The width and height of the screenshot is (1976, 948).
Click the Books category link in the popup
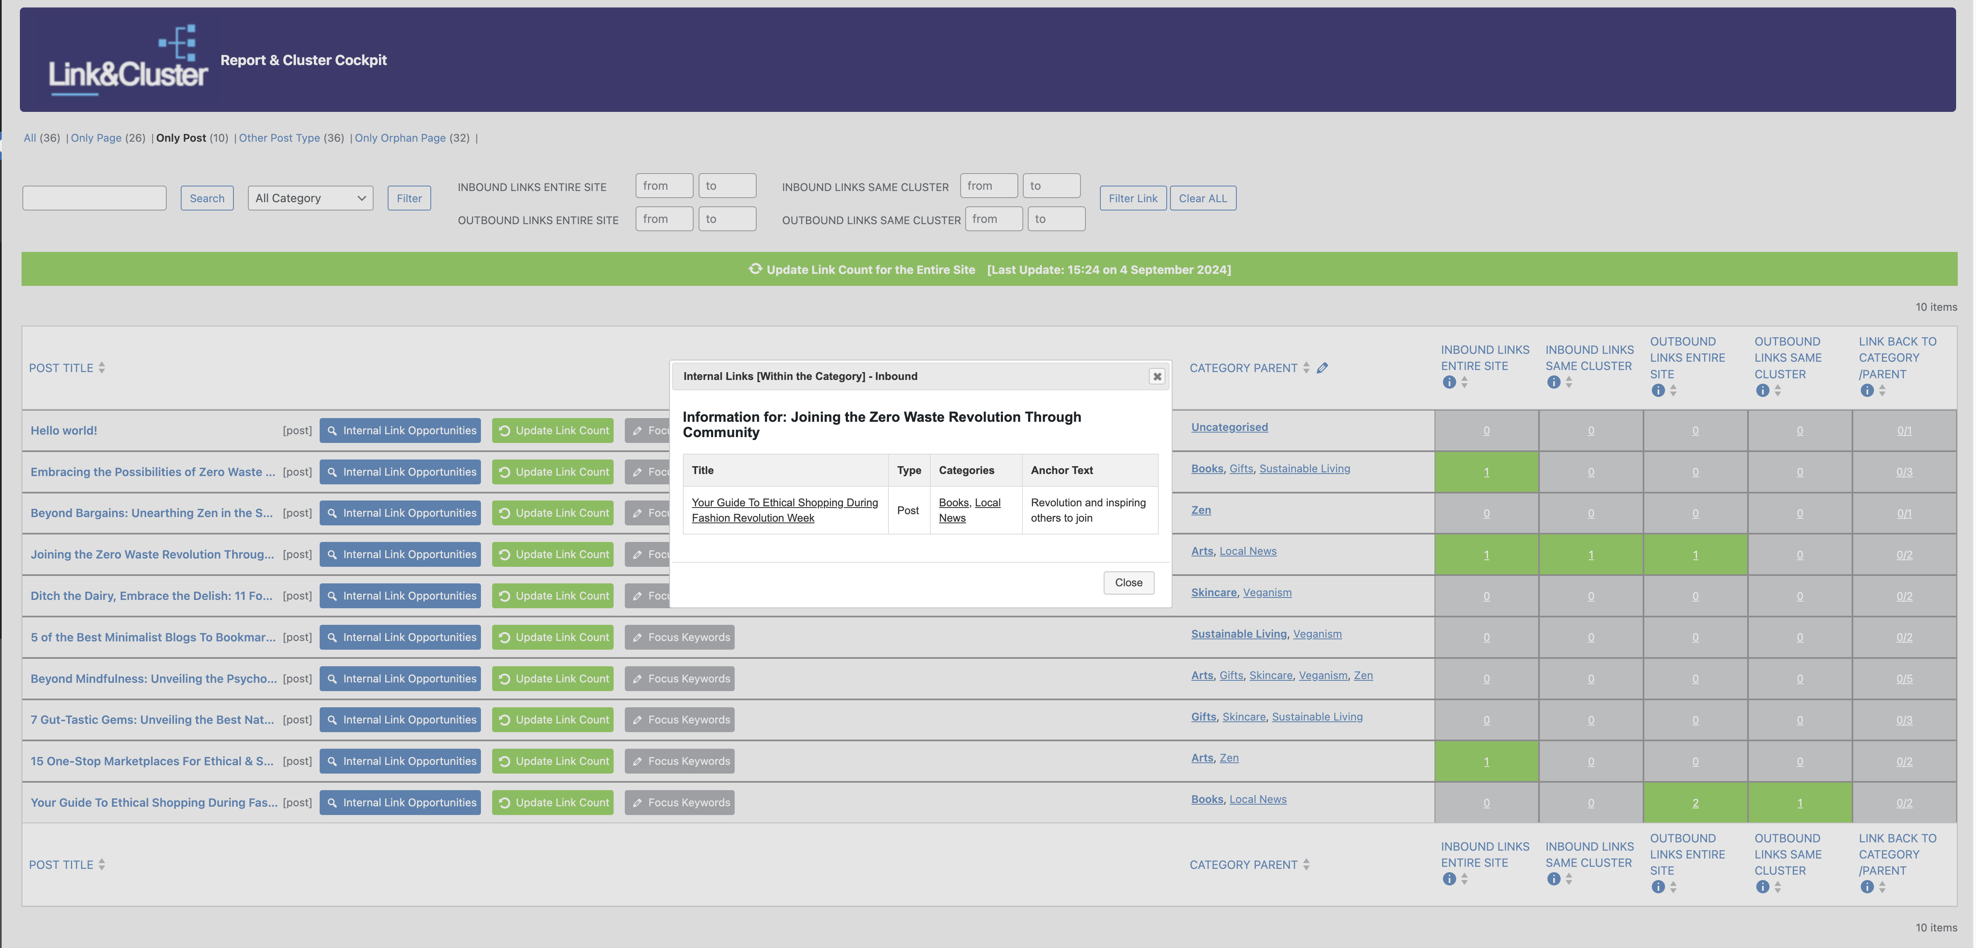(954, 503)
